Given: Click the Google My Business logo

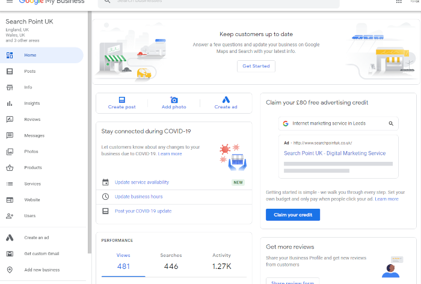Looking at the screenshot, I should (x=52, y=2).
